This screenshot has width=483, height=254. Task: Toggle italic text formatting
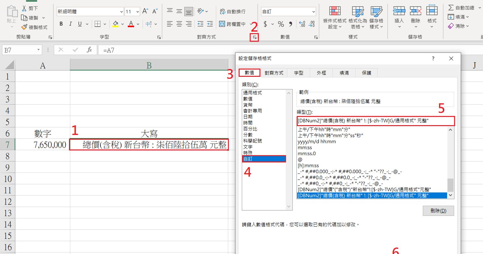tap(70, 24)
